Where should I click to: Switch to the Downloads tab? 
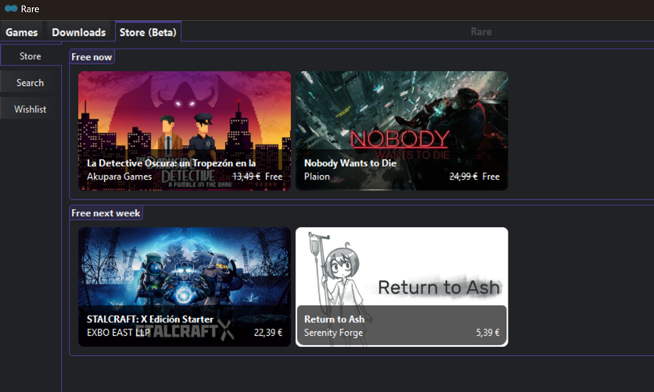tap(79, 32)
